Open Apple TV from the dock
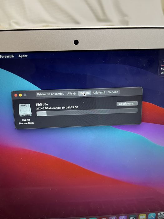The width and height of the screenshot is (164, 219). 133,217
